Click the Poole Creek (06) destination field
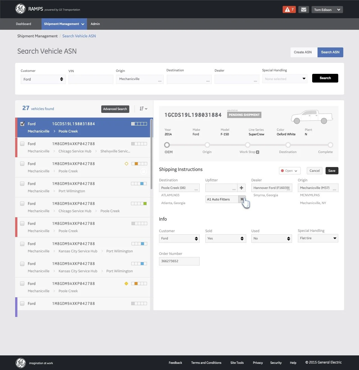This screenshot has width=359, height=370. pyautogui.click(x=179, y=188)
